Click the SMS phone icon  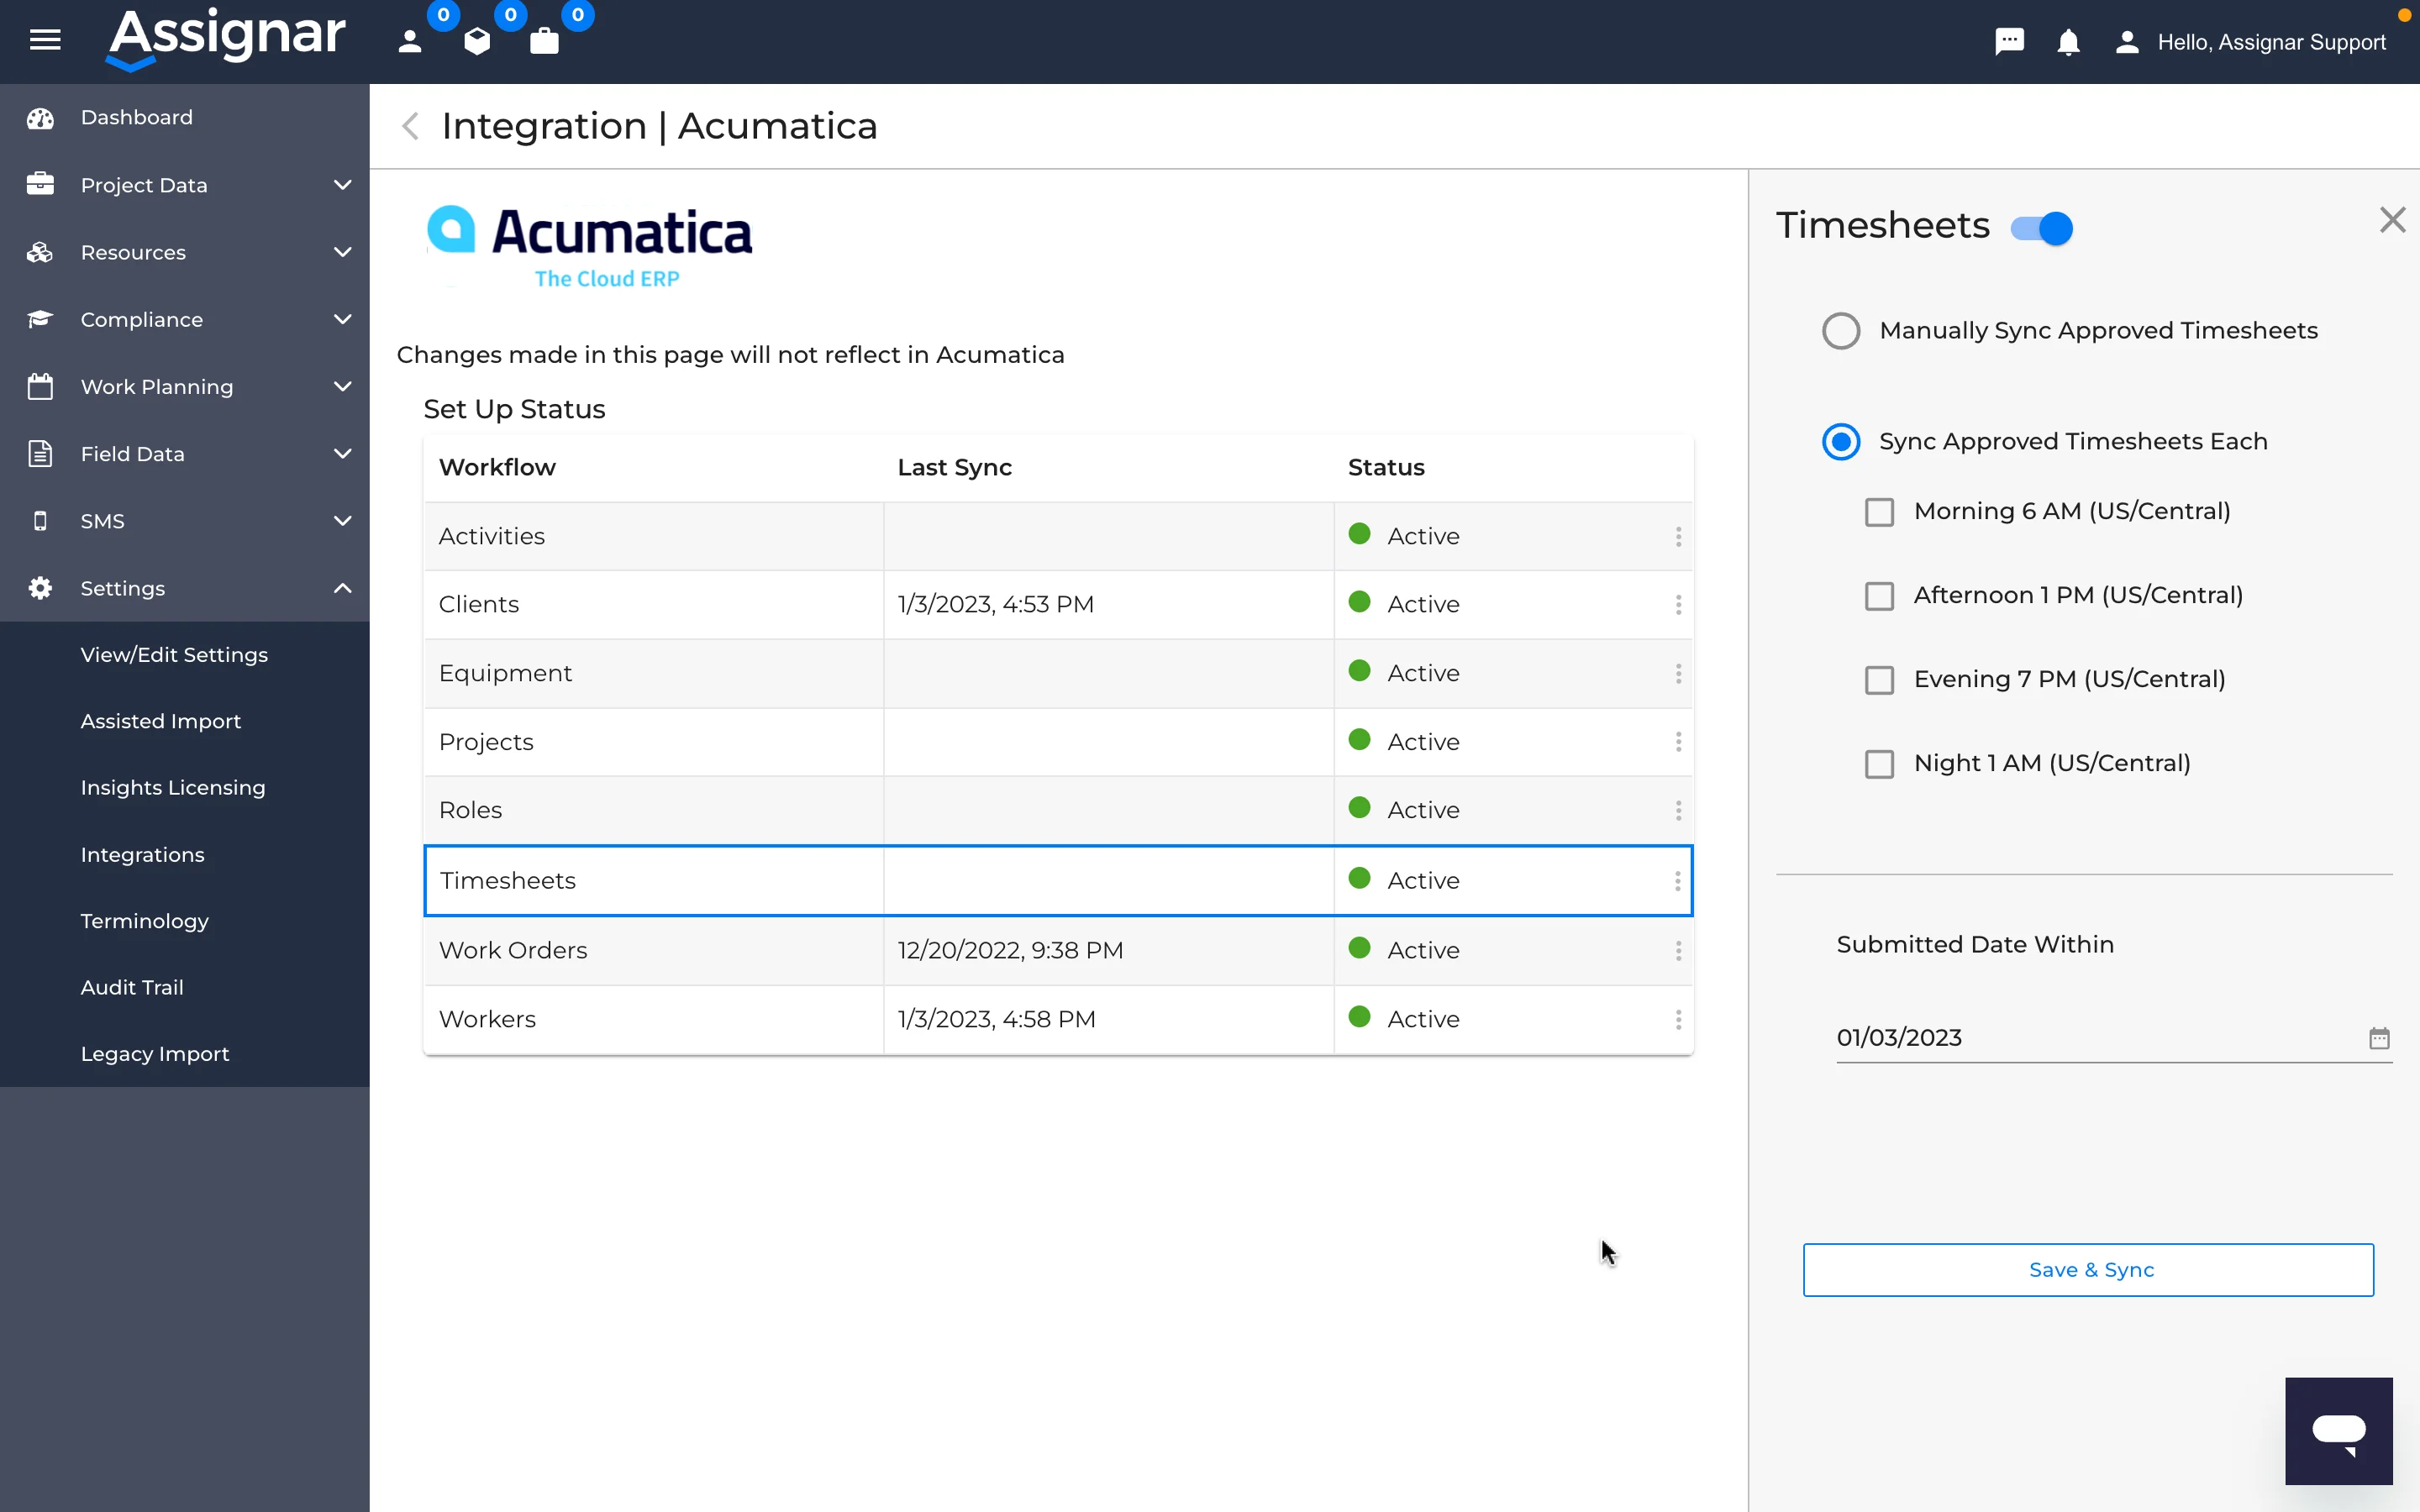pos(40,521)
